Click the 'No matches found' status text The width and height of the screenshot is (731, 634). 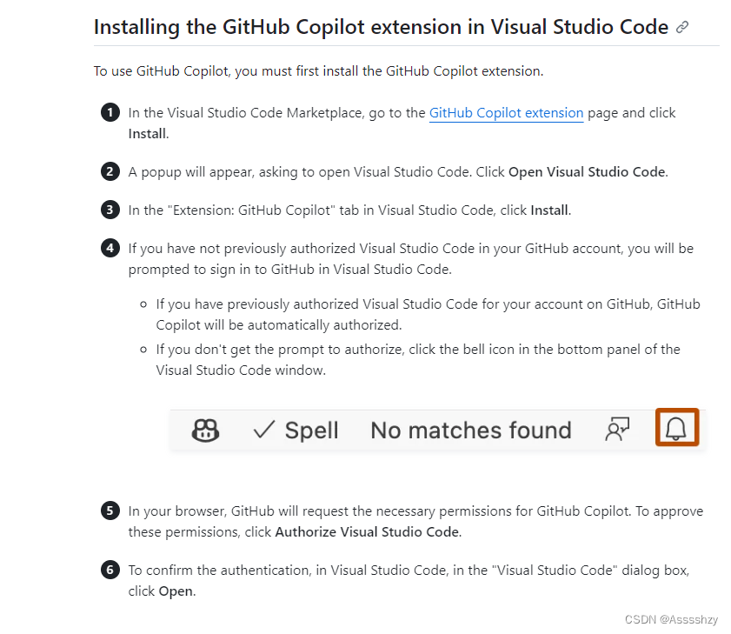coord(470,429)
